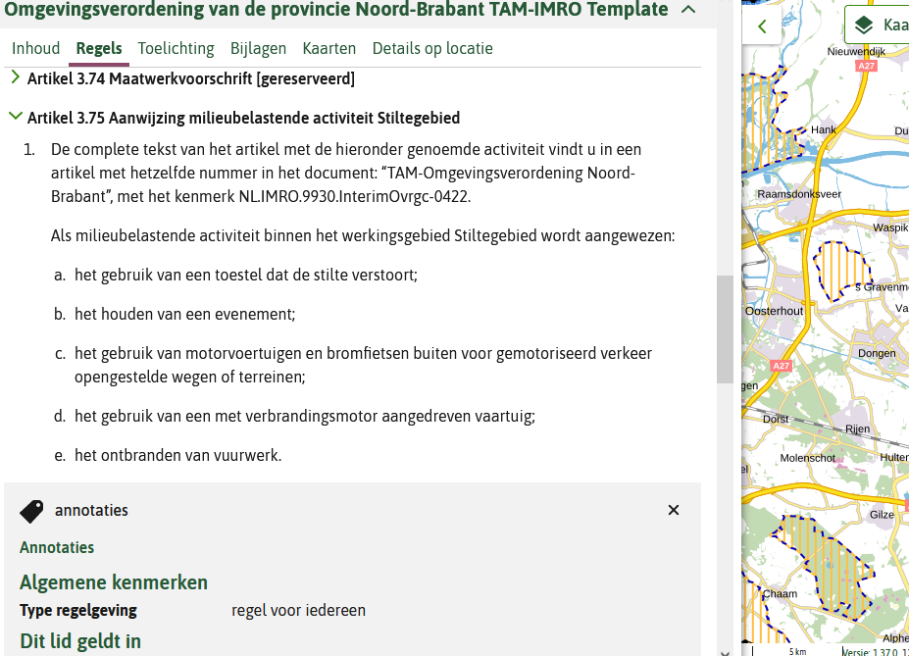The width and height of the screenshot is (909, 656).
Task: Click the Nieuwendijk label on the map
Action: [x=856, y=52]
